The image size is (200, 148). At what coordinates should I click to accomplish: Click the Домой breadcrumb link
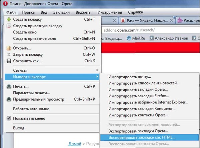75,144
